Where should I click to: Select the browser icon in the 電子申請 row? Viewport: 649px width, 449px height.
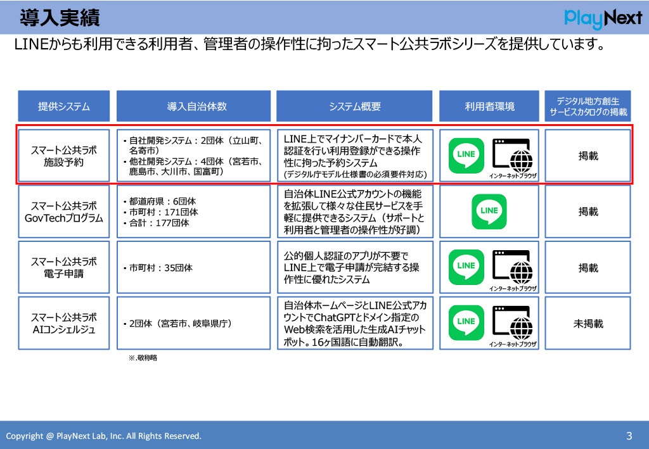click(512, 266)
